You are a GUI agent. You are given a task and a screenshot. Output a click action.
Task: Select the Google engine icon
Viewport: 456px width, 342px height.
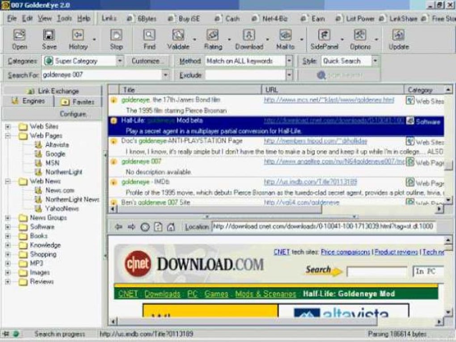click(x=38, y=154)
